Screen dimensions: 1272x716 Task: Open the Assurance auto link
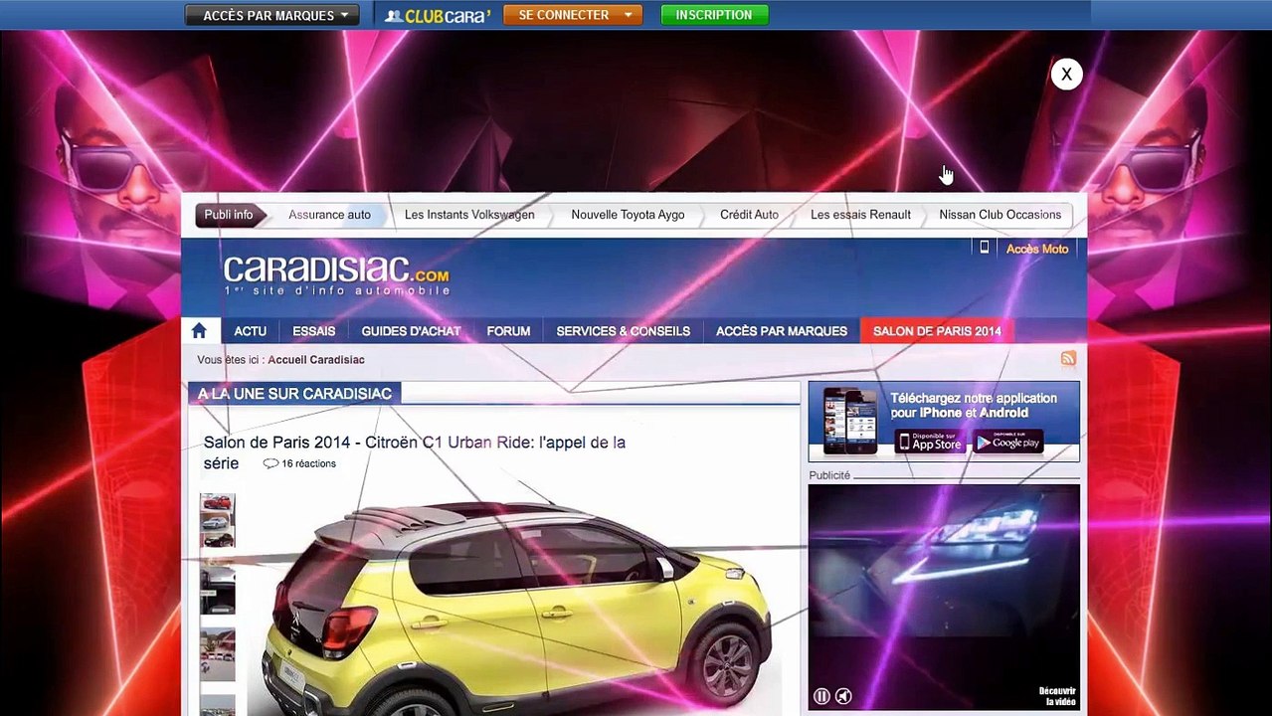click(x=329, y=215)
